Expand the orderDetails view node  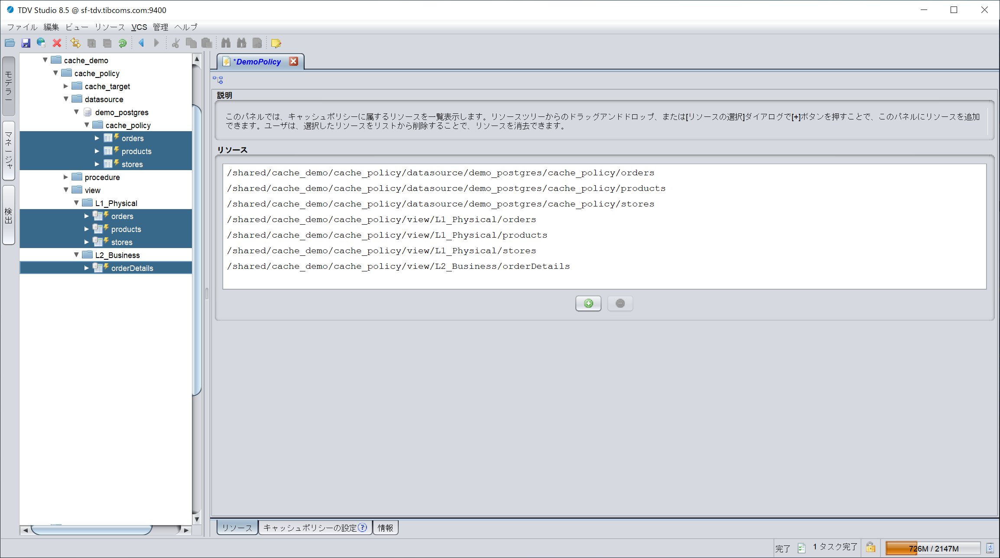(87, 268)
